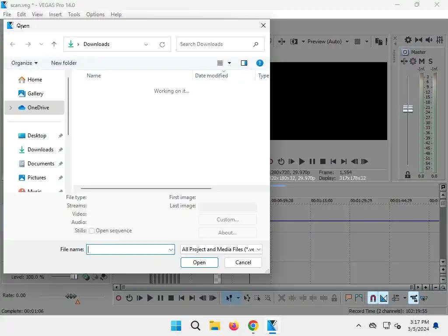
Task: Click the overlays grid icon in preview toolbar
Action: coord(357,42)
